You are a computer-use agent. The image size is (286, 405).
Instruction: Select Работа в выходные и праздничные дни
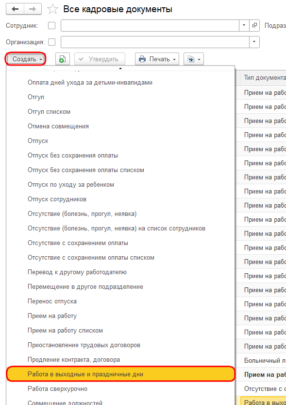coord(120,374)
